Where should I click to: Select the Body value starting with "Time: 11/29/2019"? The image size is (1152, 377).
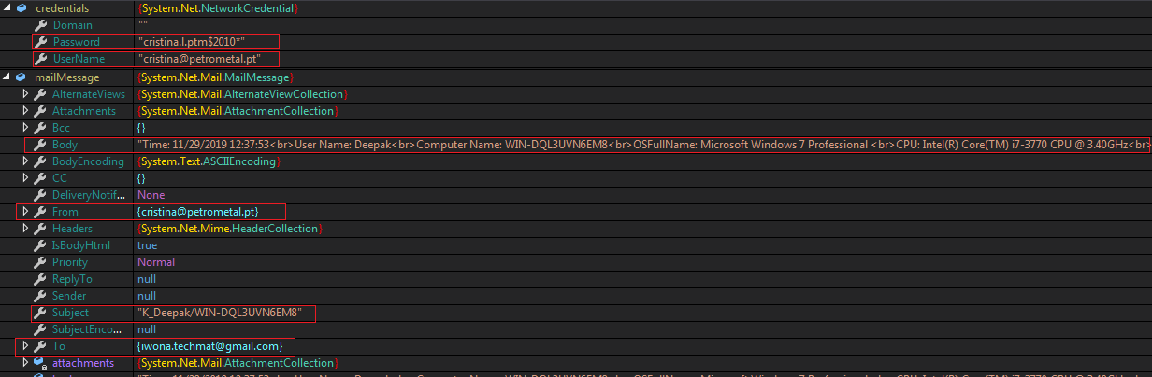click(644, 145)
